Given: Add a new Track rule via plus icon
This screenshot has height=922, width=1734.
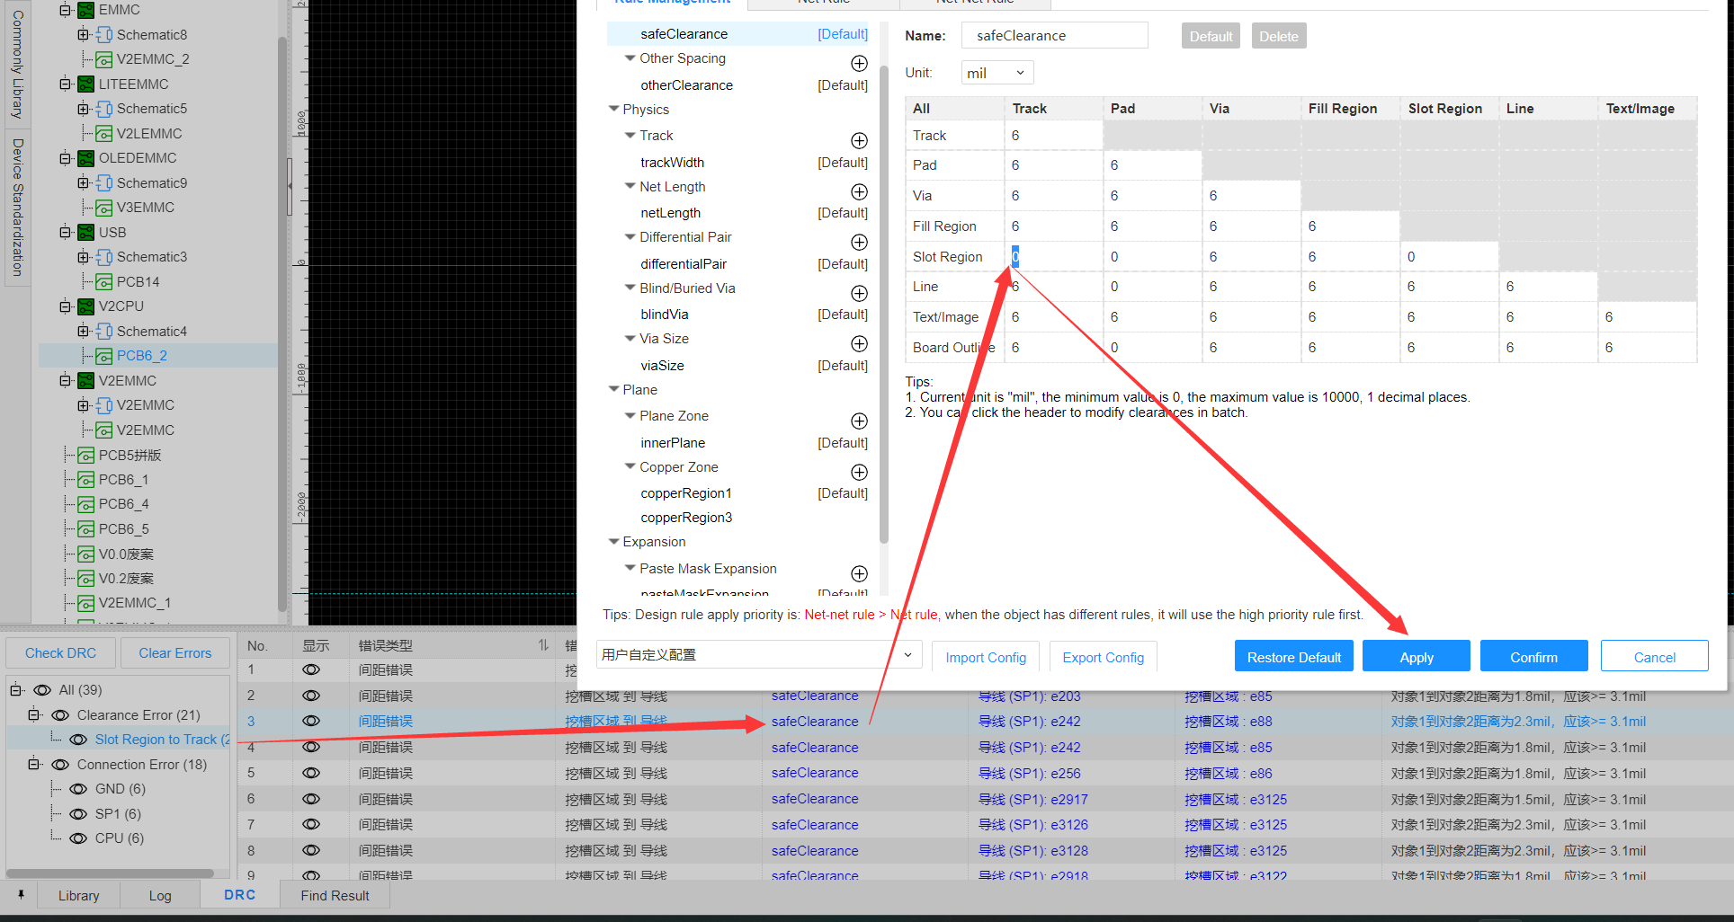Looking at the screenshot, I should pyautogui.click(x=859, y=140).
